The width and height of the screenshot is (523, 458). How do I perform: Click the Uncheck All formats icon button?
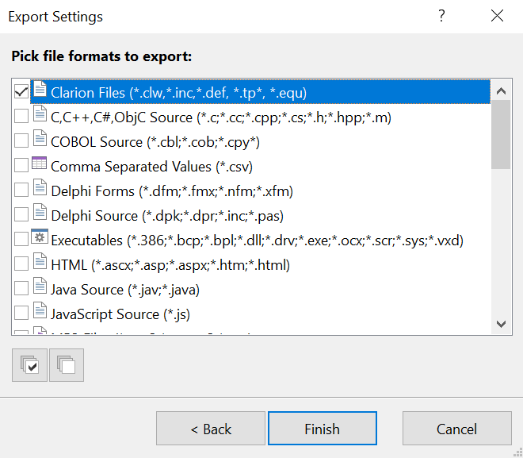67,365
